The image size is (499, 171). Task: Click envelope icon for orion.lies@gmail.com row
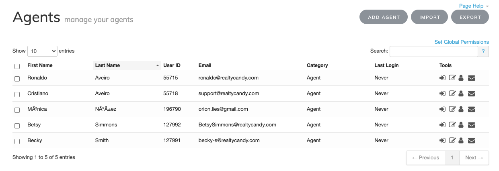(472, 109)
